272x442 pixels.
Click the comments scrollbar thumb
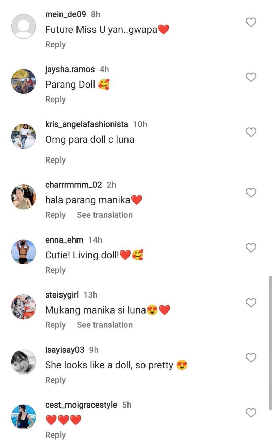270,341
